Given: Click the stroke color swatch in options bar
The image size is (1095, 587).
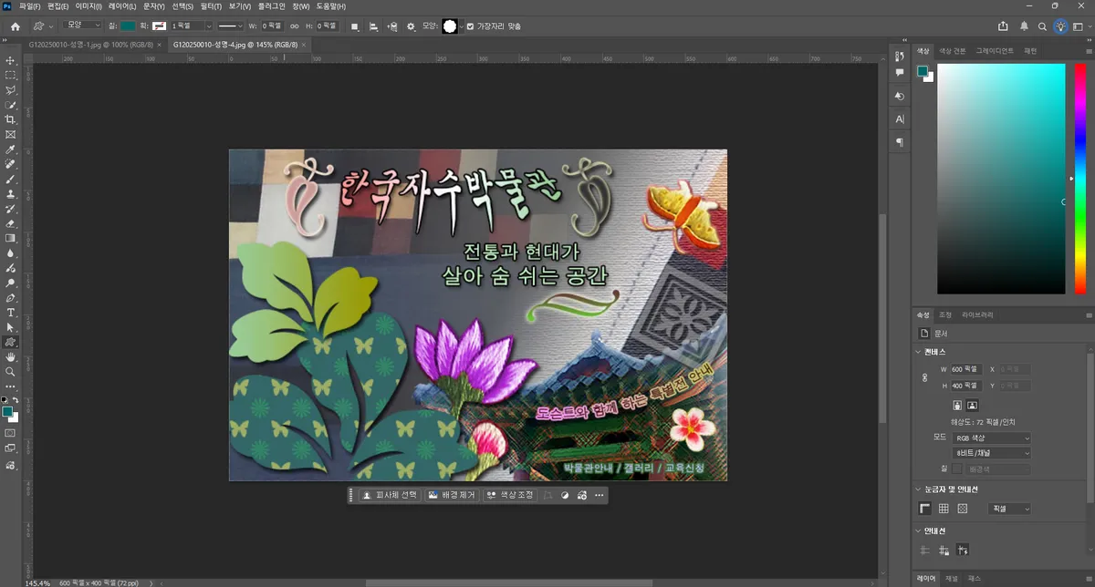Looking at the screenshot, I should click(158, 26).
